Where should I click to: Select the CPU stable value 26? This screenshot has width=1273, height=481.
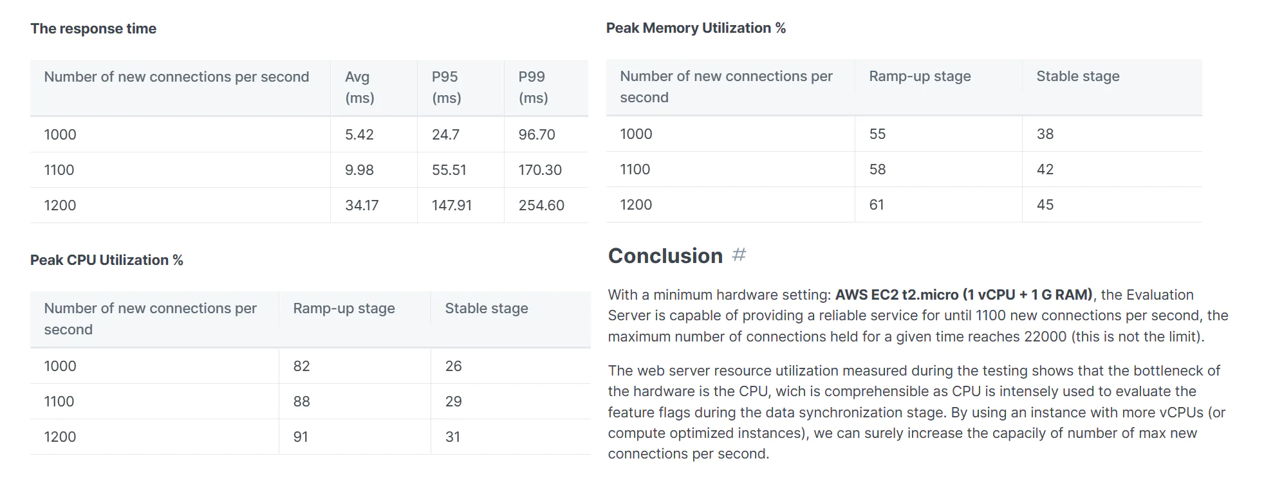click(x=511, y=366)
